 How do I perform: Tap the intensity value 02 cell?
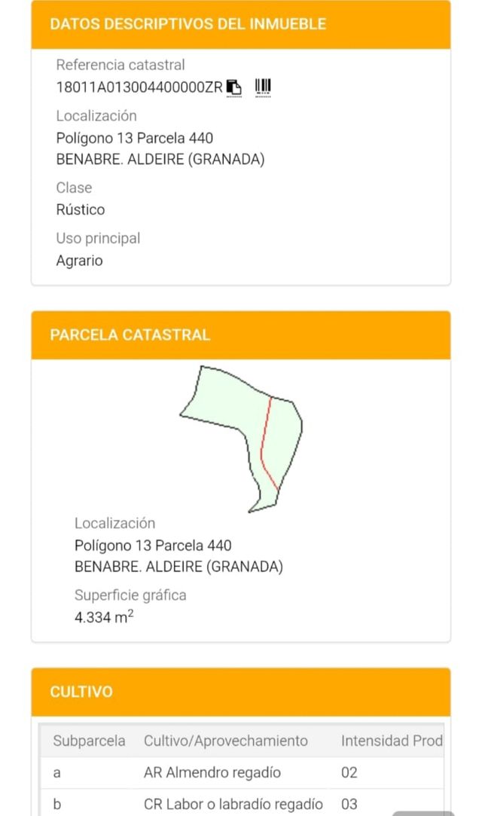pos(349,772)
